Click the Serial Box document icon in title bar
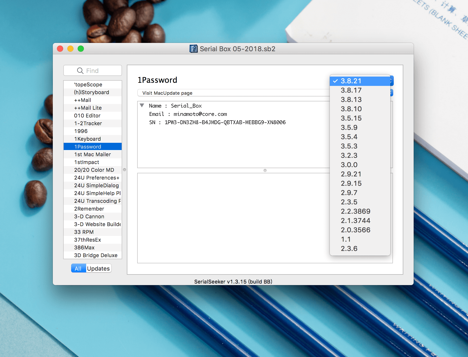This screenshot has width=468, height=357. (193, 49)
